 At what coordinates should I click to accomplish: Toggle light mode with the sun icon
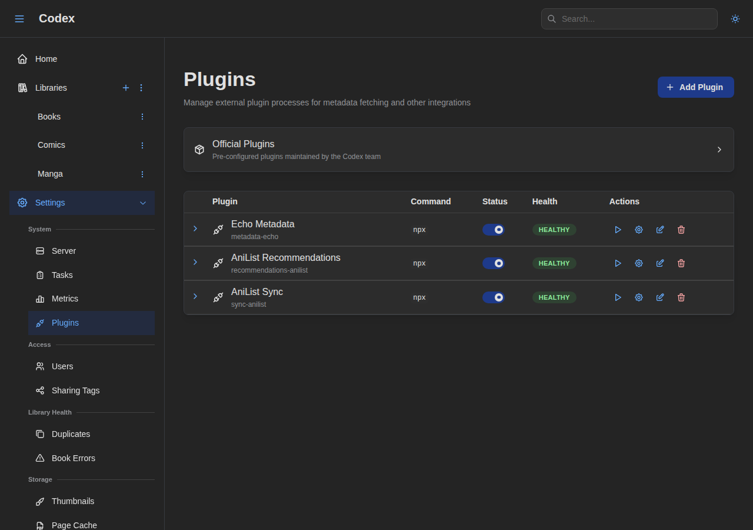coord(735,18)
